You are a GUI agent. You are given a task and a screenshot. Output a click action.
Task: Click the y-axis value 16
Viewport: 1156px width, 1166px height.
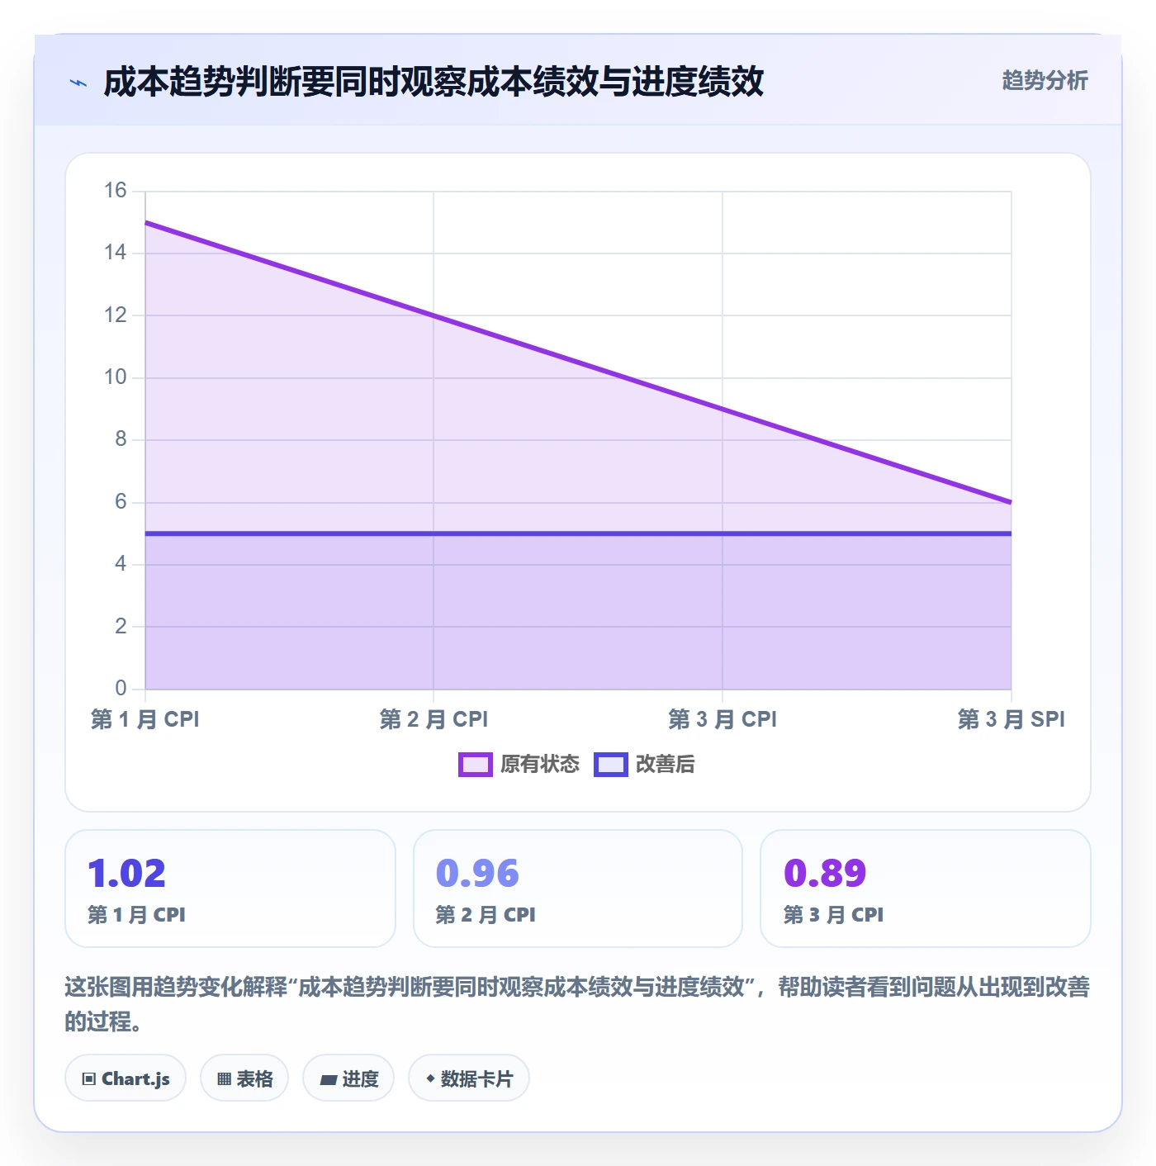coord(116,191)
